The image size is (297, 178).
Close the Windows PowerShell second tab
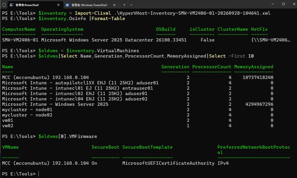click(x=114, y=5)
